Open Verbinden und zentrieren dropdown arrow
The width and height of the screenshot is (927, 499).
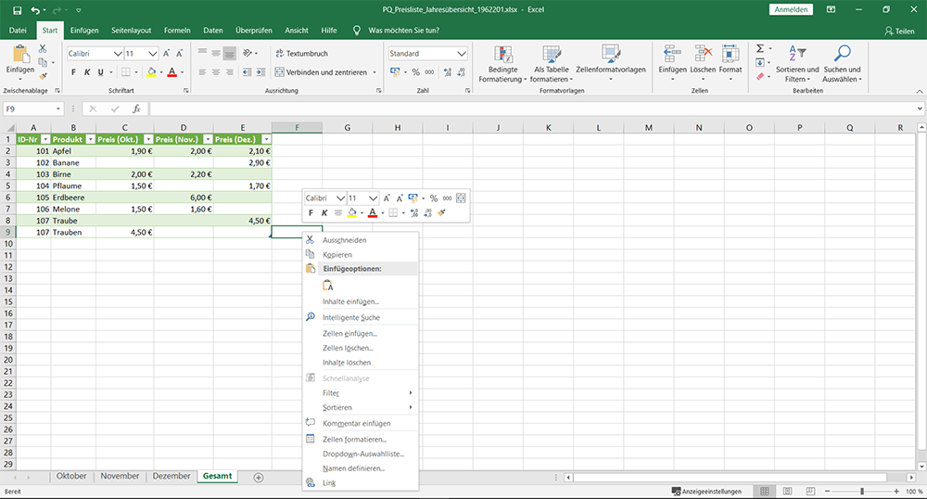coord(375,72)
